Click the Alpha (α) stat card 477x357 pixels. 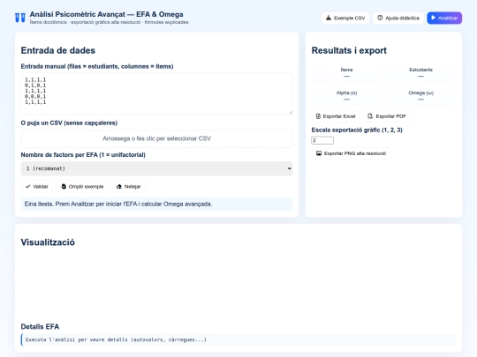pos(346,95)
